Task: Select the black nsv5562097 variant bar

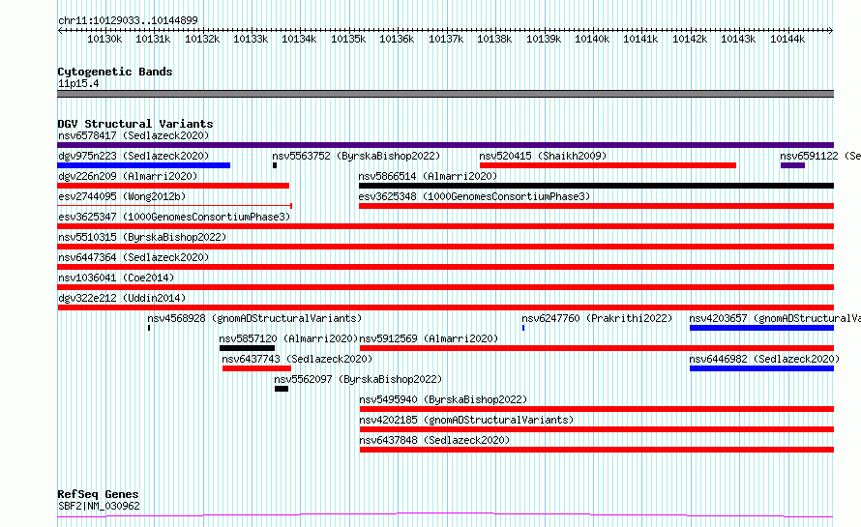Action: [282, 389]
